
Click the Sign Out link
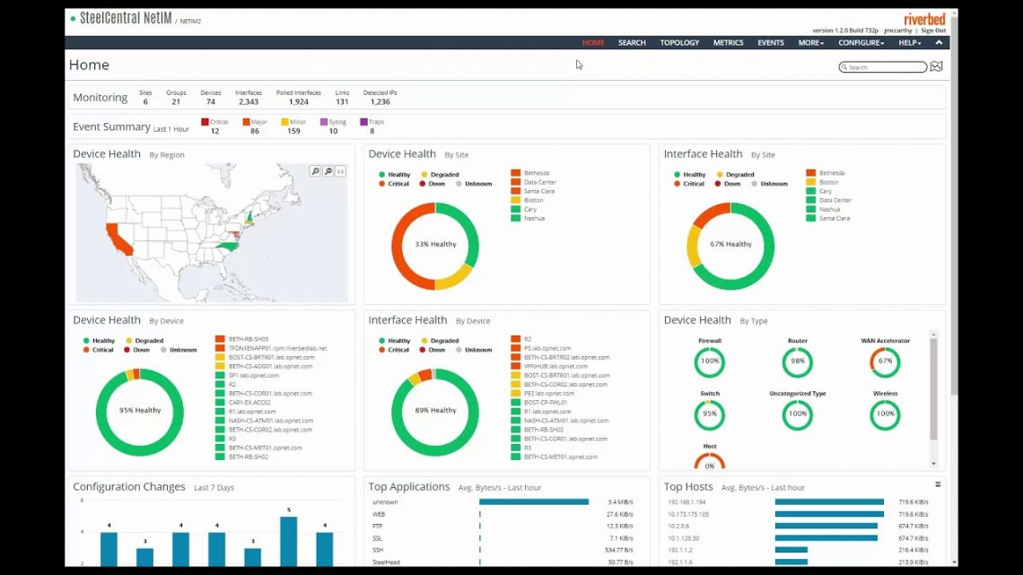click(x=933, y=30)
